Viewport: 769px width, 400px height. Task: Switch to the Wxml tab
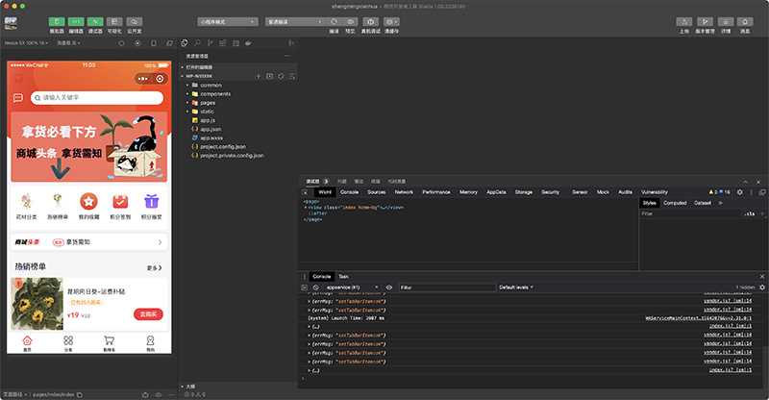tap(325, 192)
